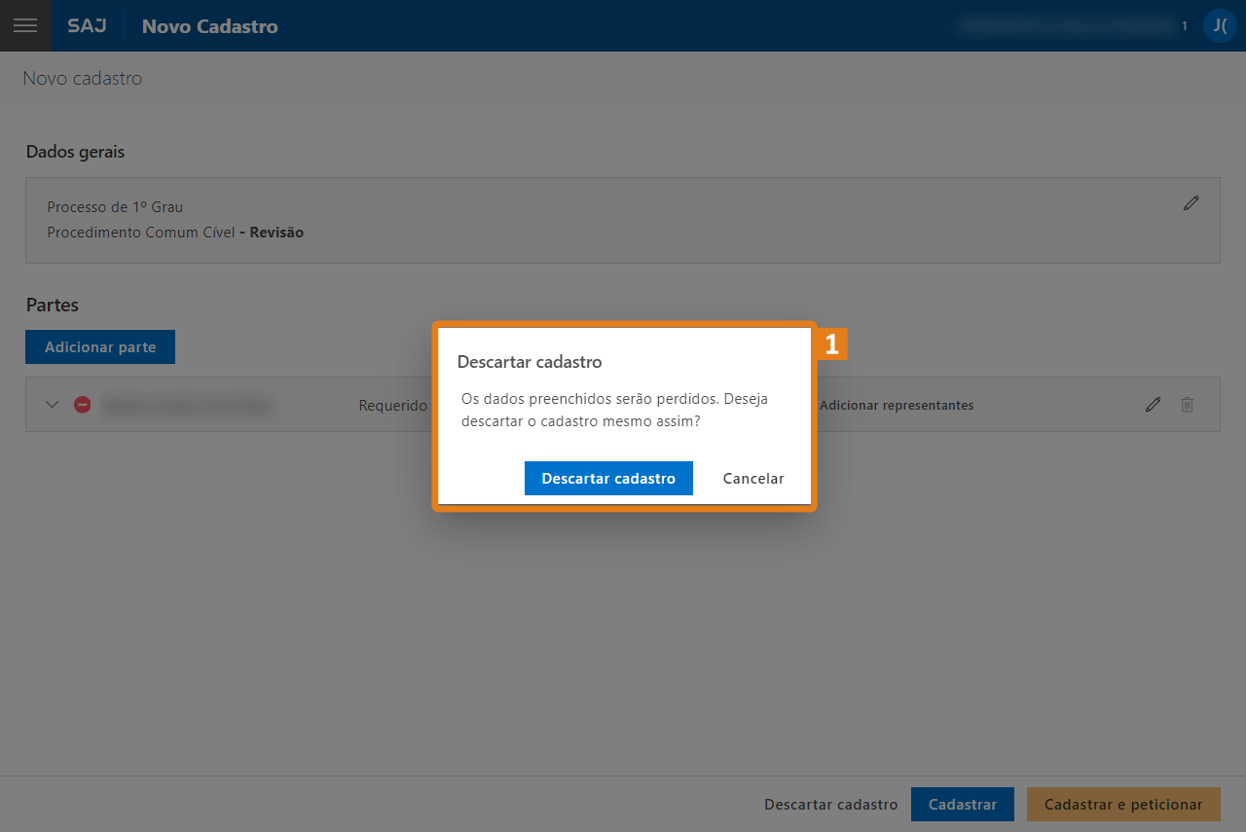1246x832 pixels.
Task: Click the Novo cadastro breadcrumb heading
Action: pyautogui.click(x=83, y=78)
